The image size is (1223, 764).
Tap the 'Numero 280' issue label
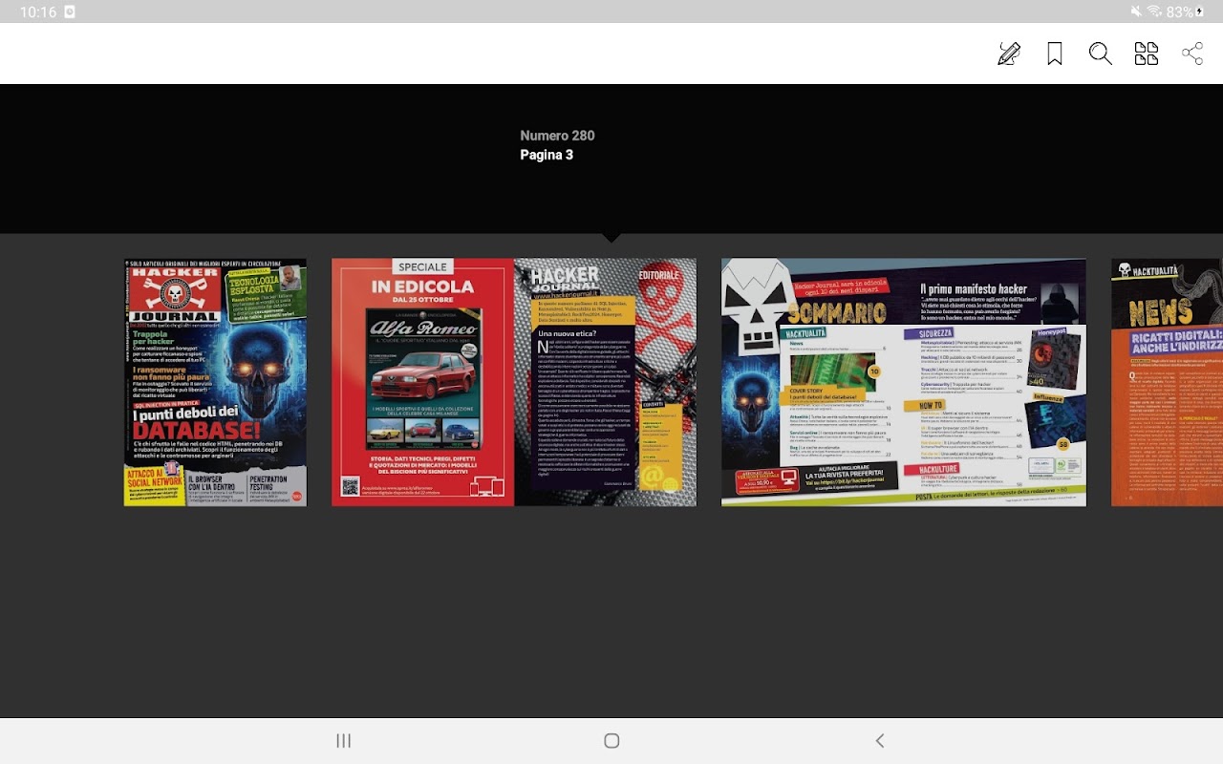pyautogui.click(x=557, y=136)
